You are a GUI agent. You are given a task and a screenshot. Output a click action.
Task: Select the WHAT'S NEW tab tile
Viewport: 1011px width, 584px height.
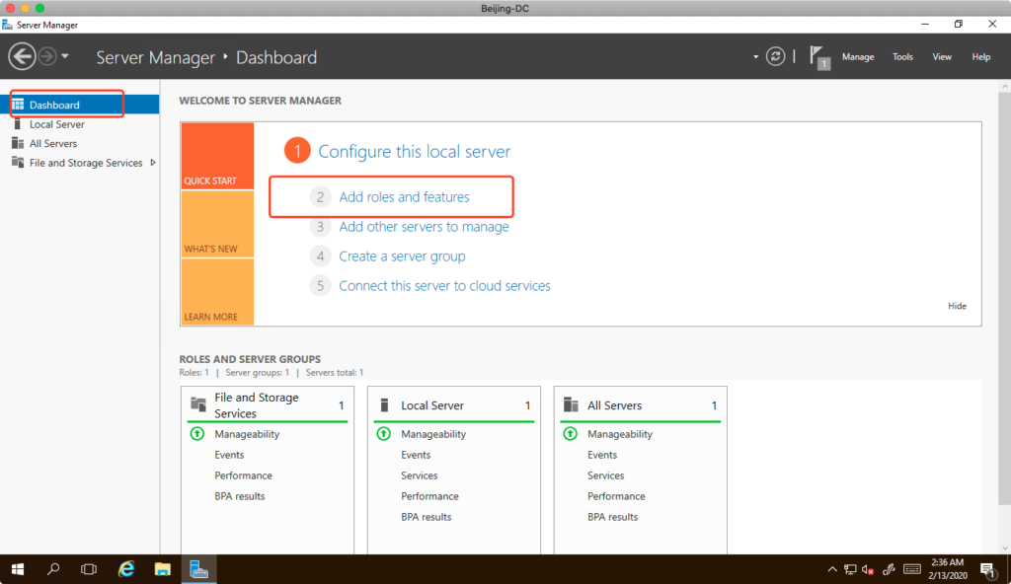[217, 225]
